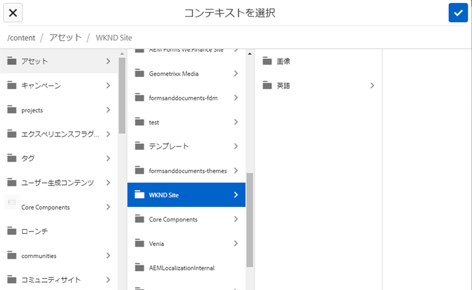This screenshot has height=290, width=472.
Task: Select the ローンチ row label
Action: pyautogui.click(x=35, y=231)
